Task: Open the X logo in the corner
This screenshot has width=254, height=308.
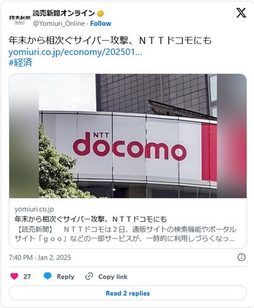Action: (x=241, y=13)
